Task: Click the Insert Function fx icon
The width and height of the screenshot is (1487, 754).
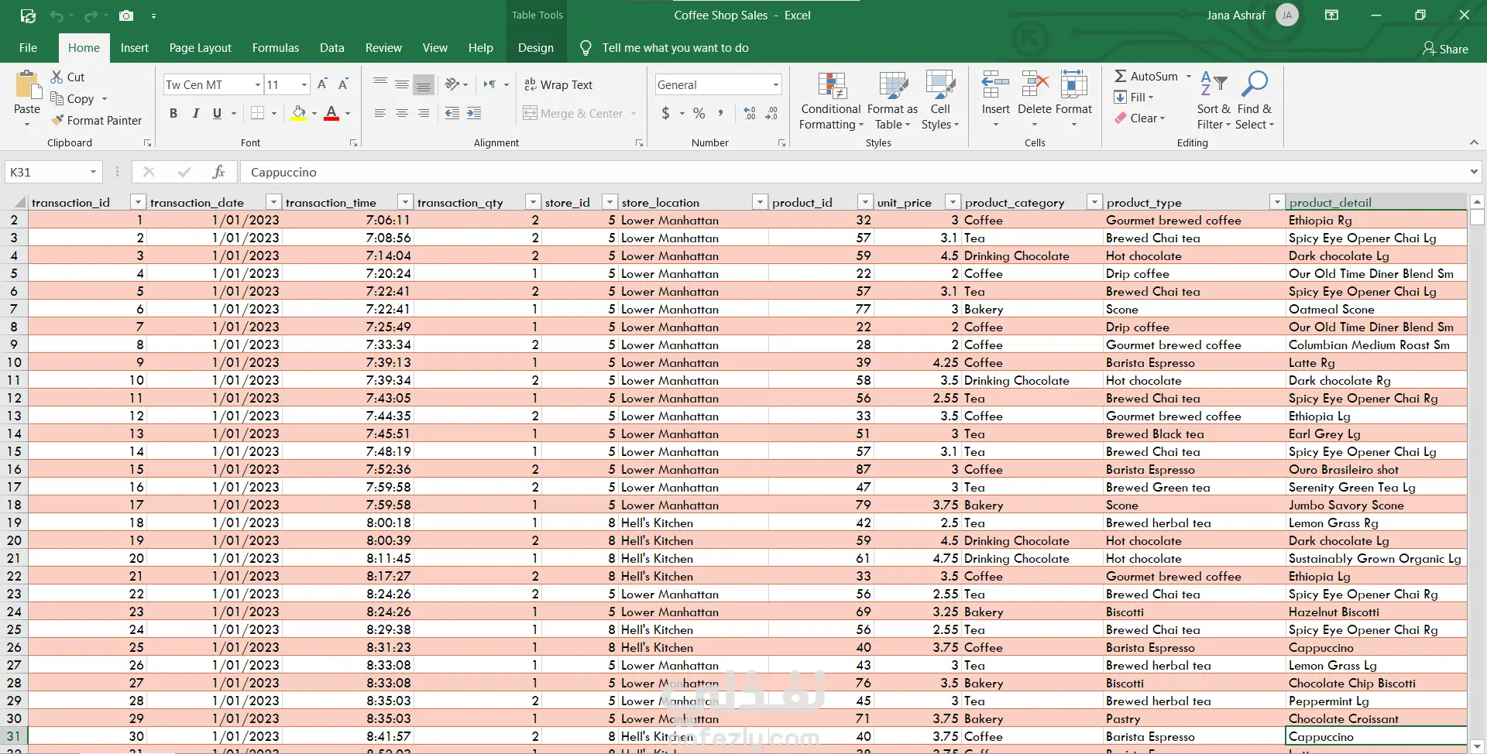Action: tap(219, 172)
